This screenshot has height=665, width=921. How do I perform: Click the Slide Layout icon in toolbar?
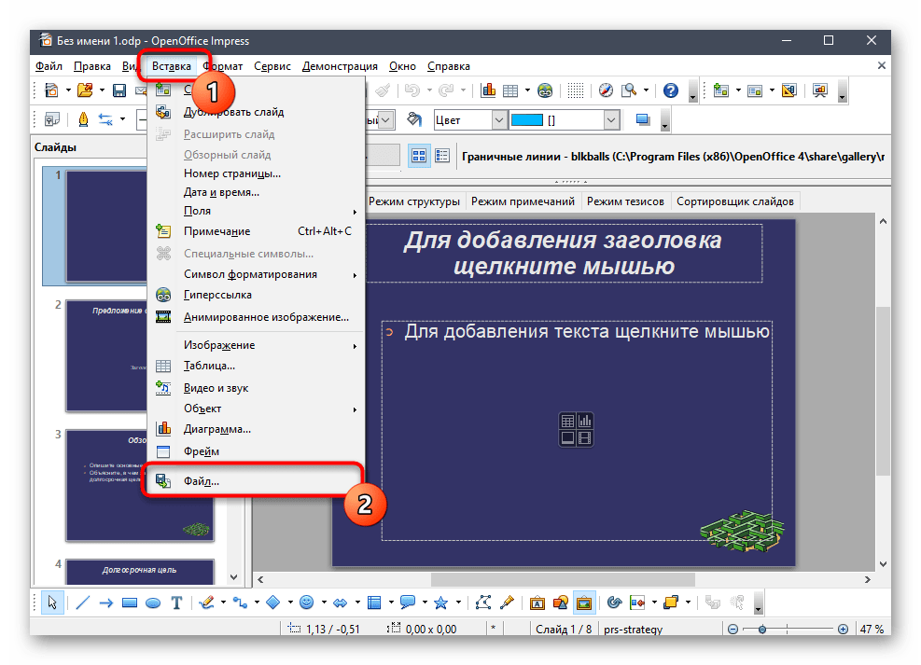tap(755, 90)
